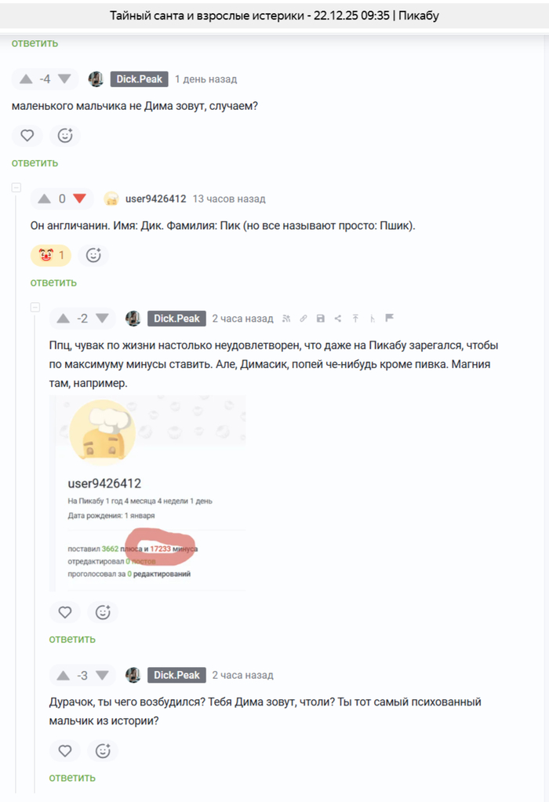Save comment with floppy disk icon
This screenshot has height=802, width=549.
[321, 319]
